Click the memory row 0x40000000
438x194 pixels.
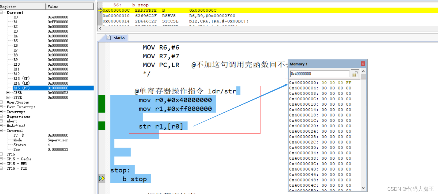click(x=320, y=83)
